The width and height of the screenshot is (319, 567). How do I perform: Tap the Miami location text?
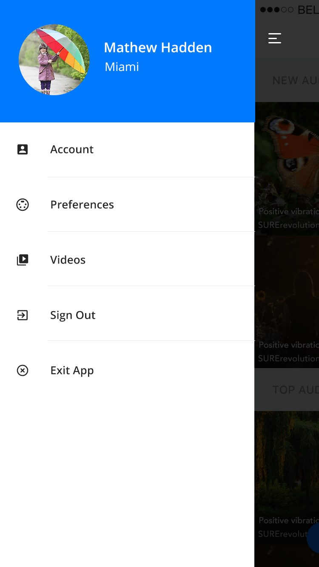pos(122,67)
